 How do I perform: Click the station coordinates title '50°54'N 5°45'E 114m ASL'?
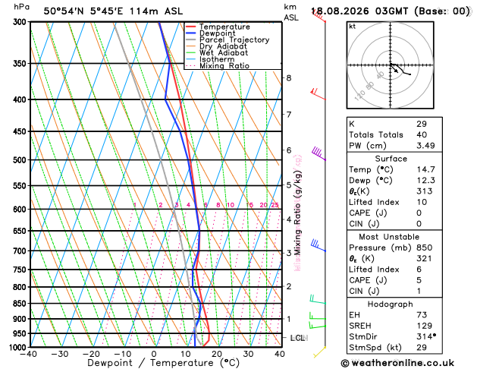pyautogui.click(x=113, y=11)
